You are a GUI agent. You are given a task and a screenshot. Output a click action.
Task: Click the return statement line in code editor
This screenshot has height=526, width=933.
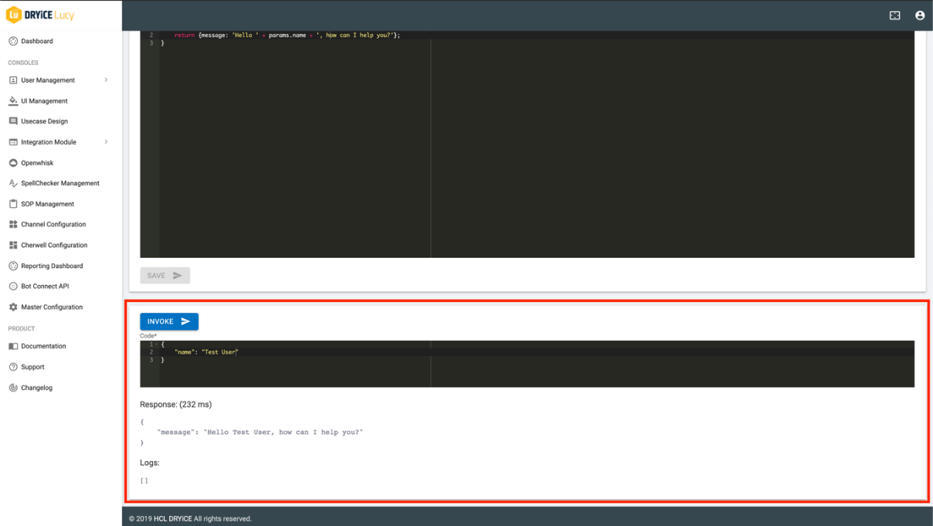(x=287, y=36)
